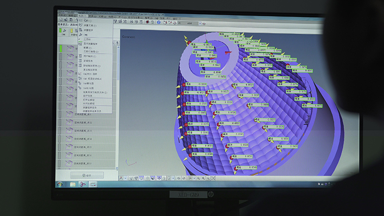Click the axis triad in CAD view corner

tap(131, 162)
